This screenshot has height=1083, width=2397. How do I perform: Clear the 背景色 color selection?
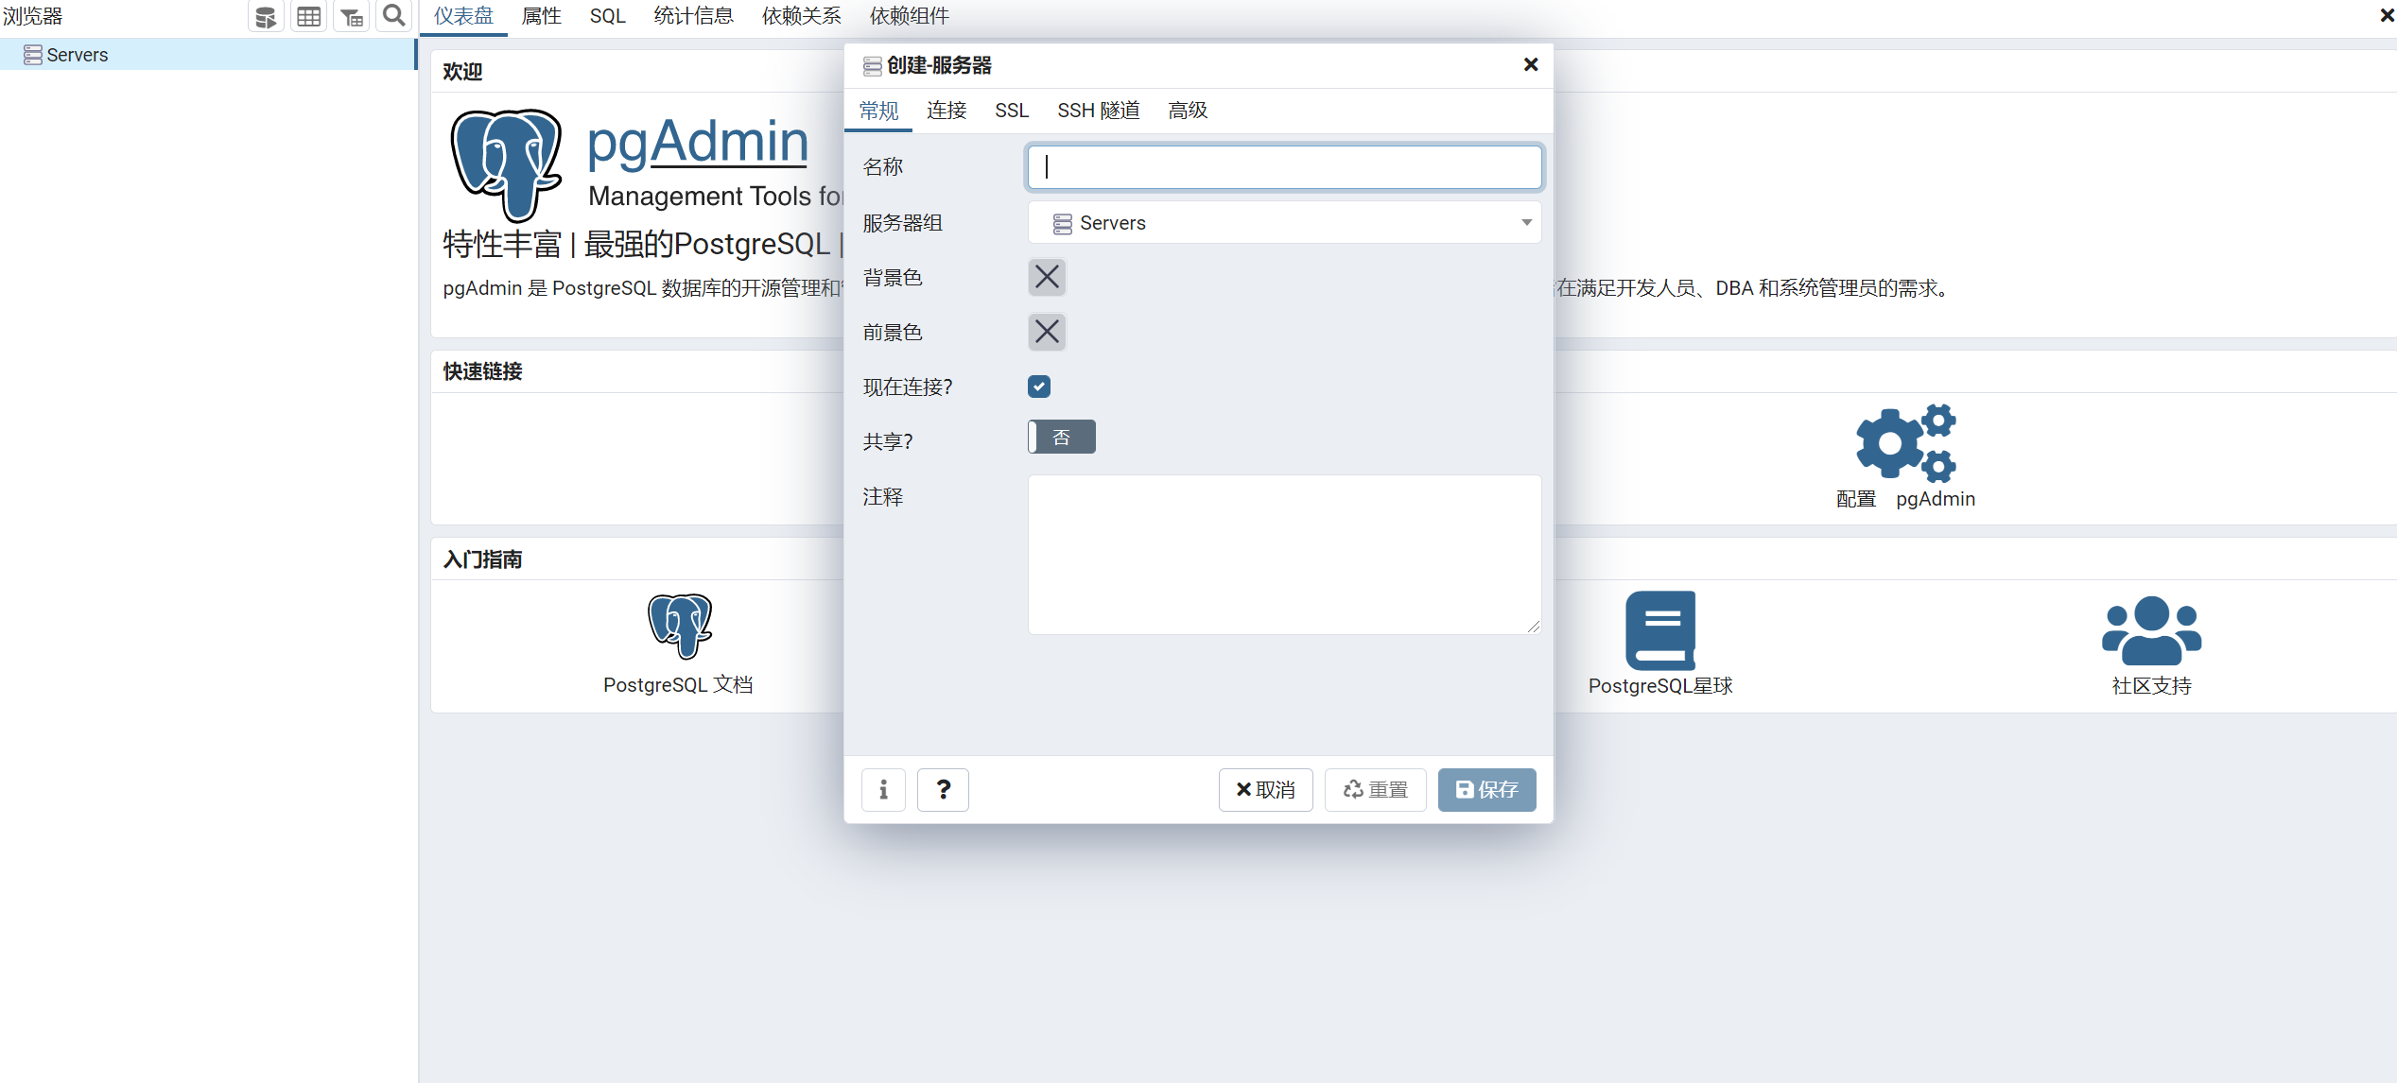[x=1047, y=277]
